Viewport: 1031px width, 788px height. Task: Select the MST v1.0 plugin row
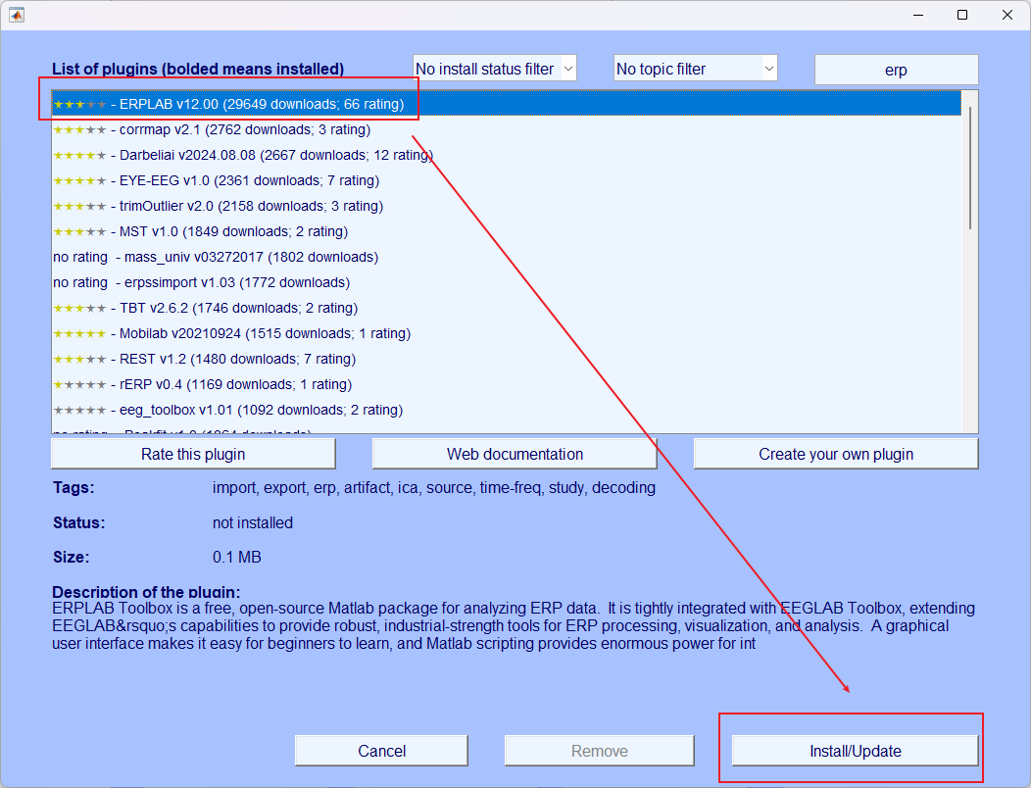507,231
